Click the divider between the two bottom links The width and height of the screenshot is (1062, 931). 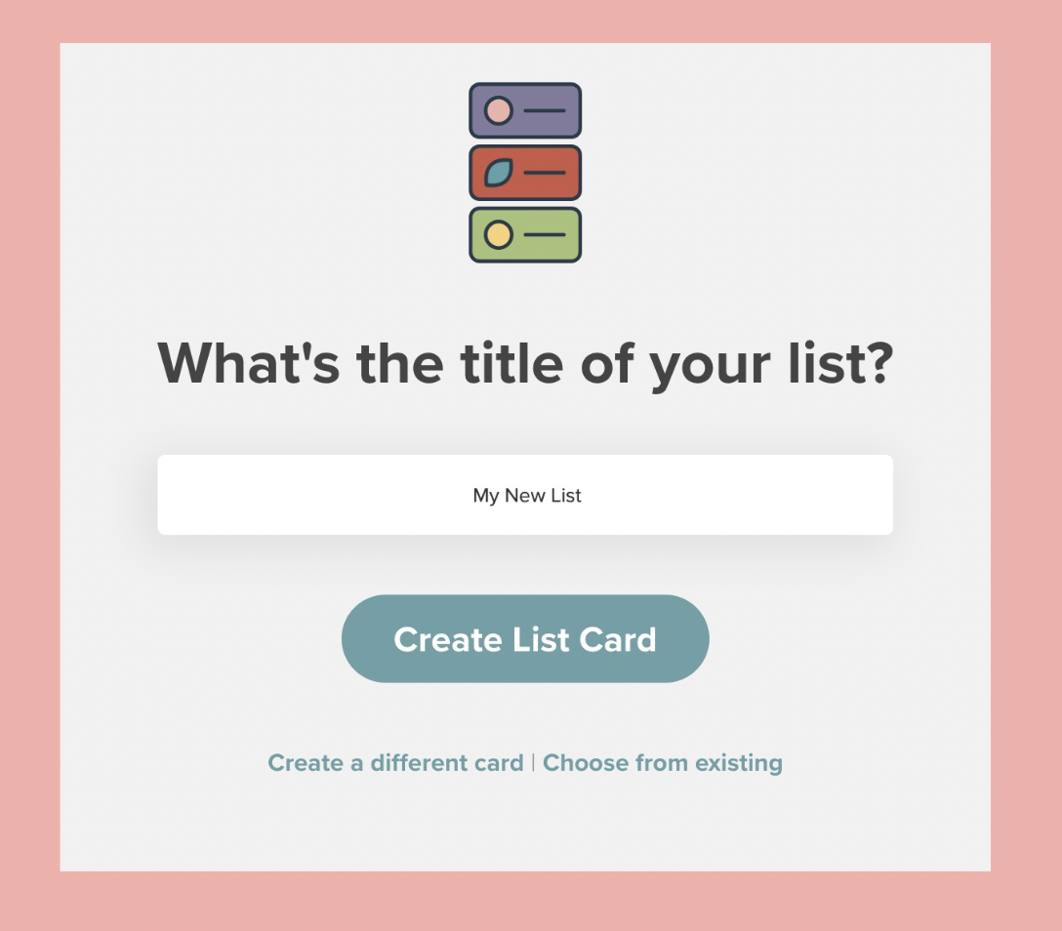click(x=533, y=762)
